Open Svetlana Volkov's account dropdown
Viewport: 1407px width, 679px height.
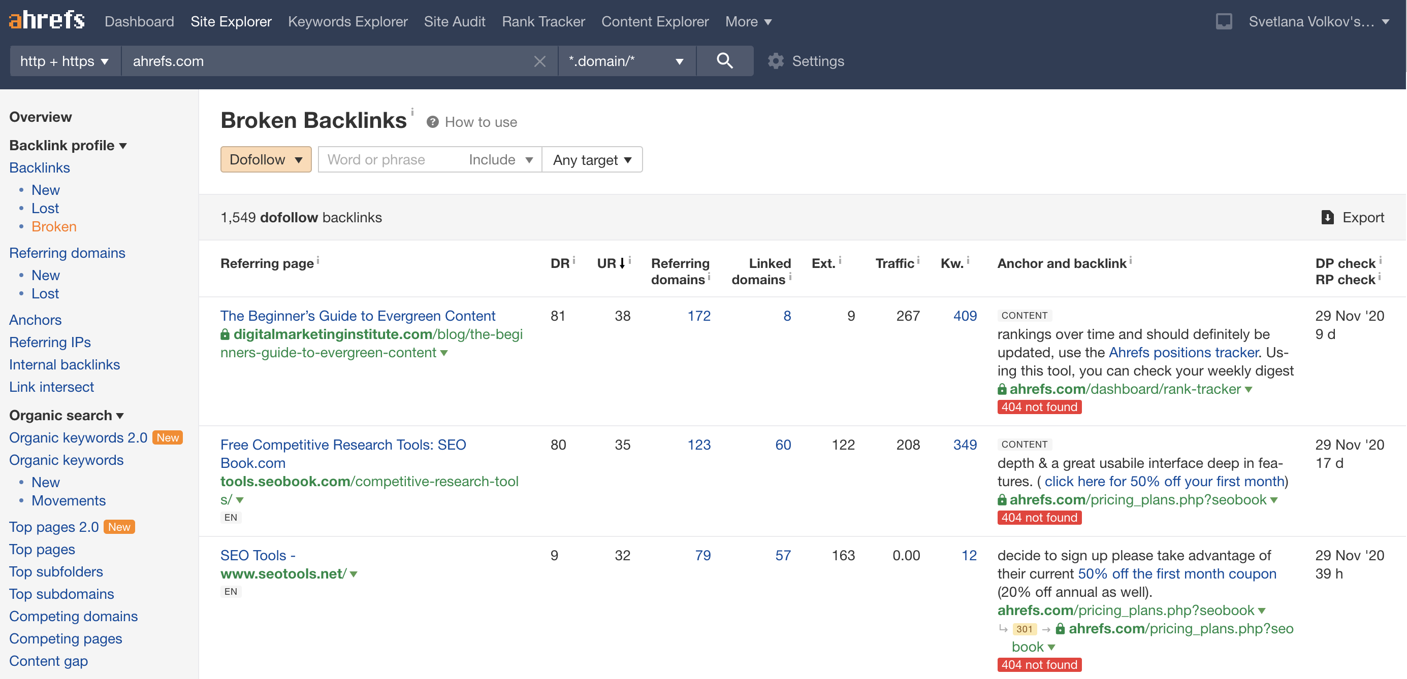[1319, 21]
